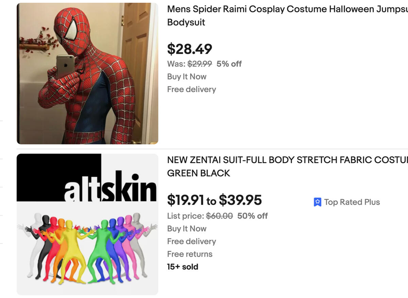Screen dimensions: 408x298
Task: Click the Top Rated Plus text label
Action: click(352, 202)
